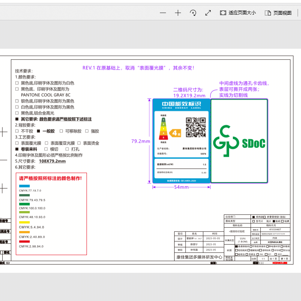Screen dimensions: 301x301
Task: Click the 79.2mm height dimension
Action: [141, 141]
